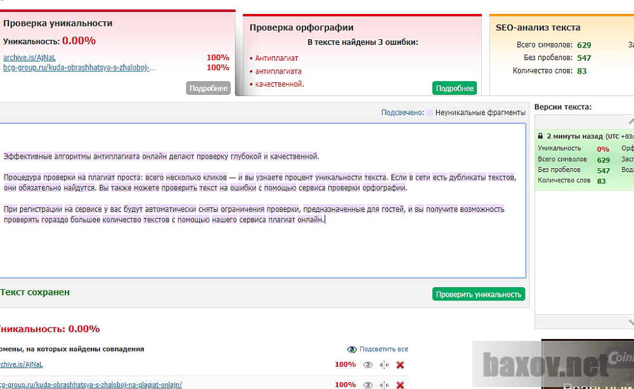Toggle eye icon next to archive.is match
The width and height of the screenshot is (634, 389).
point(366,365)
